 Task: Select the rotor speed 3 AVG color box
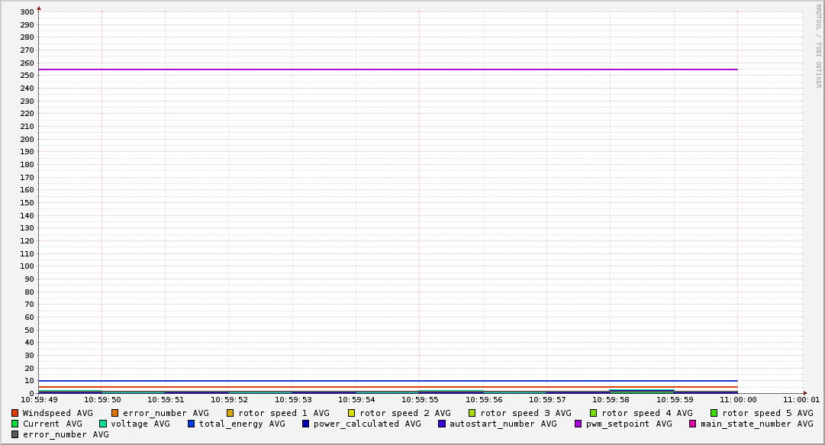coord(472,413)
